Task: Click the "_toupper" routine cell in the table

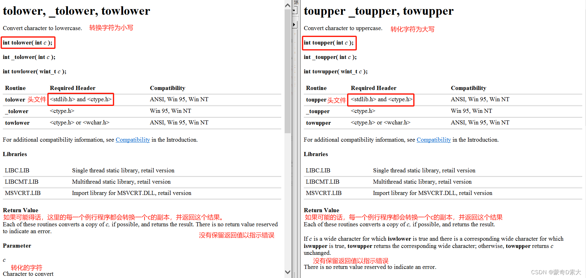Action: point(318,111)
